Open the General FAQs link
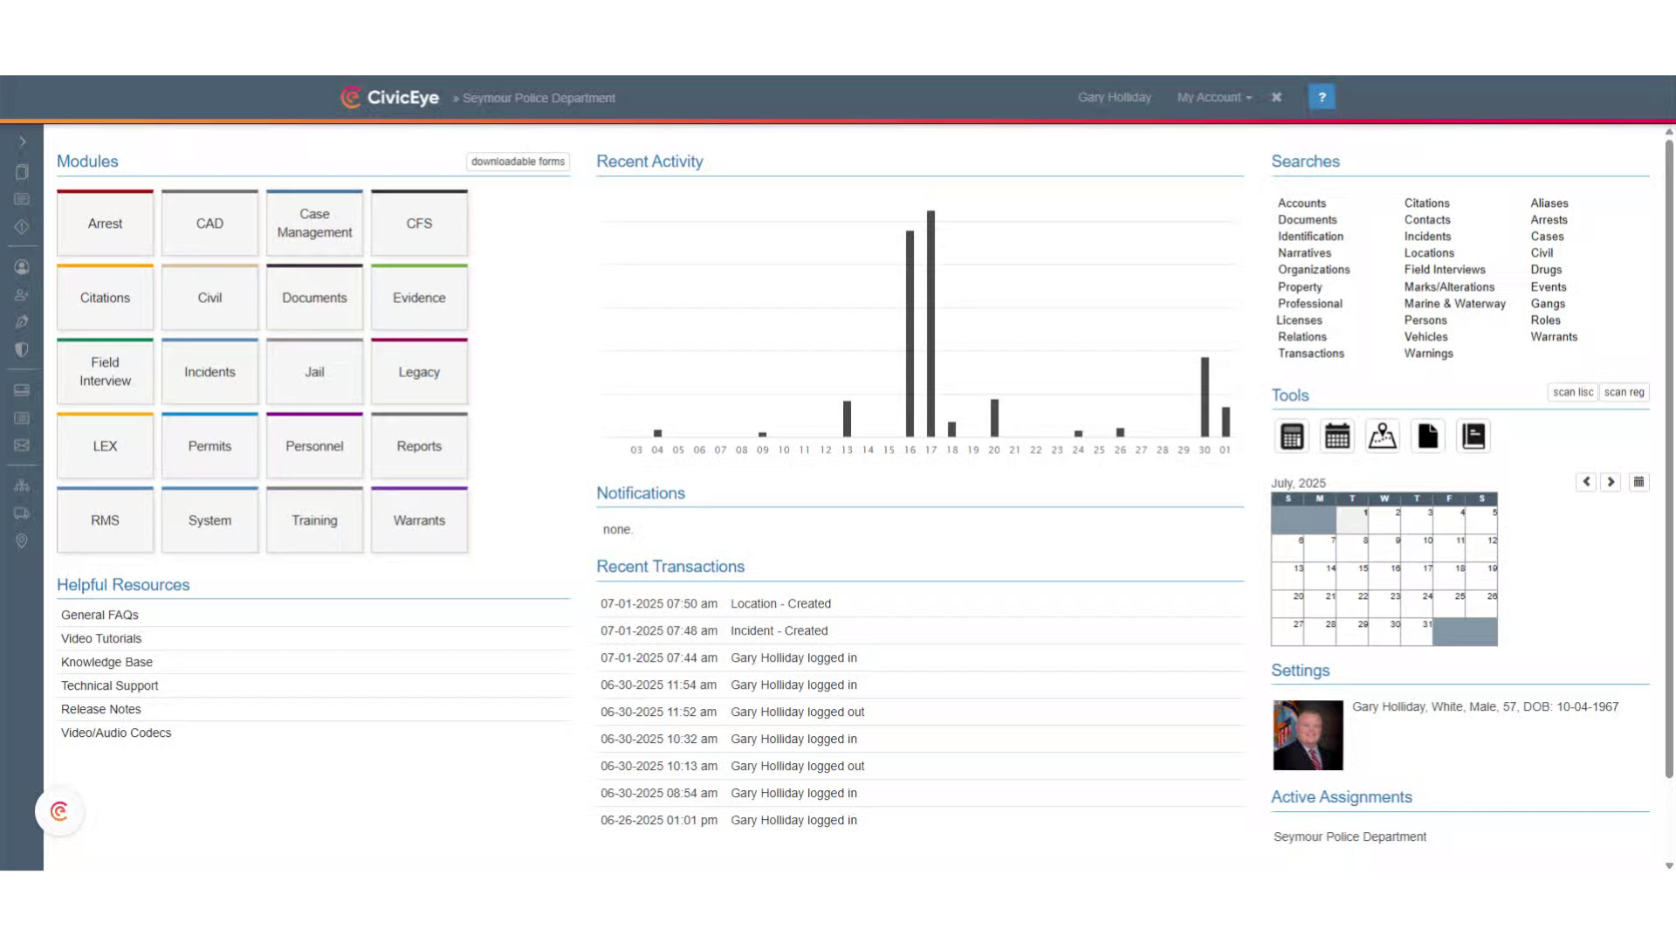The height and width of the screenshot is (943, 1676). tap(100, 615)
